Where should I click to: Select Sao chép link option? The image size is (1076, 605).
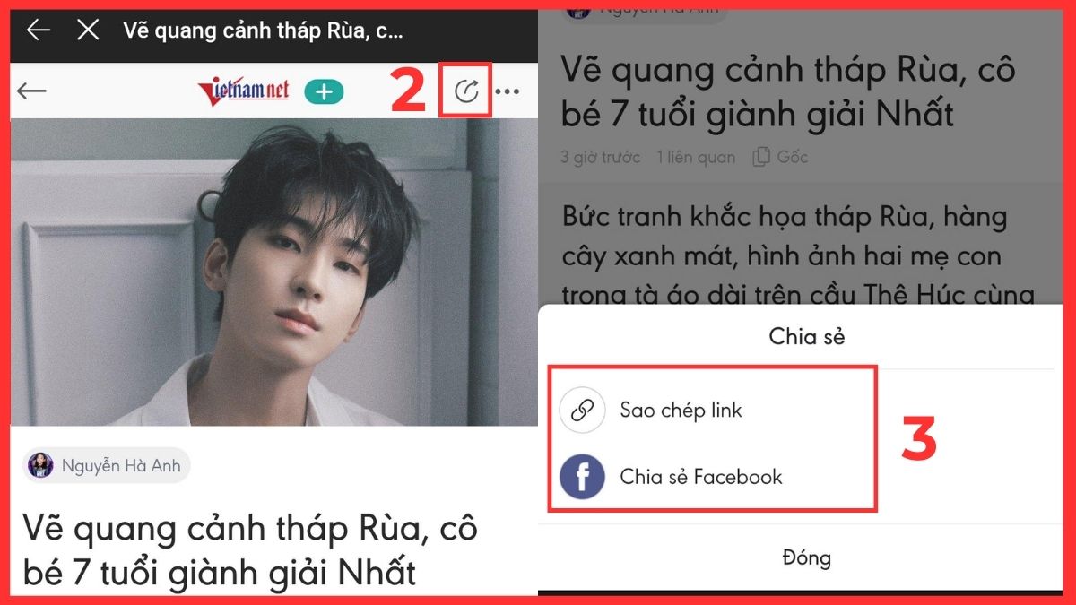pyautogui.click(x=681, y=411)
